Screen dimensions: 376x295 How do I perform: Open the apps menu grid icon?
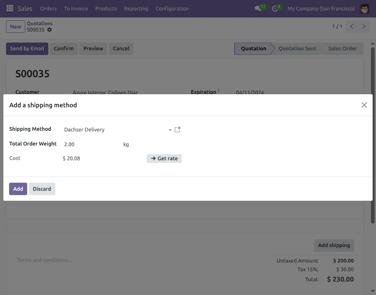click(9, 8)
